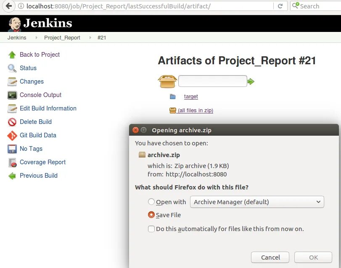Click 'which is: Zip archive (1.9 KB)' text

[x=188, y=166]
